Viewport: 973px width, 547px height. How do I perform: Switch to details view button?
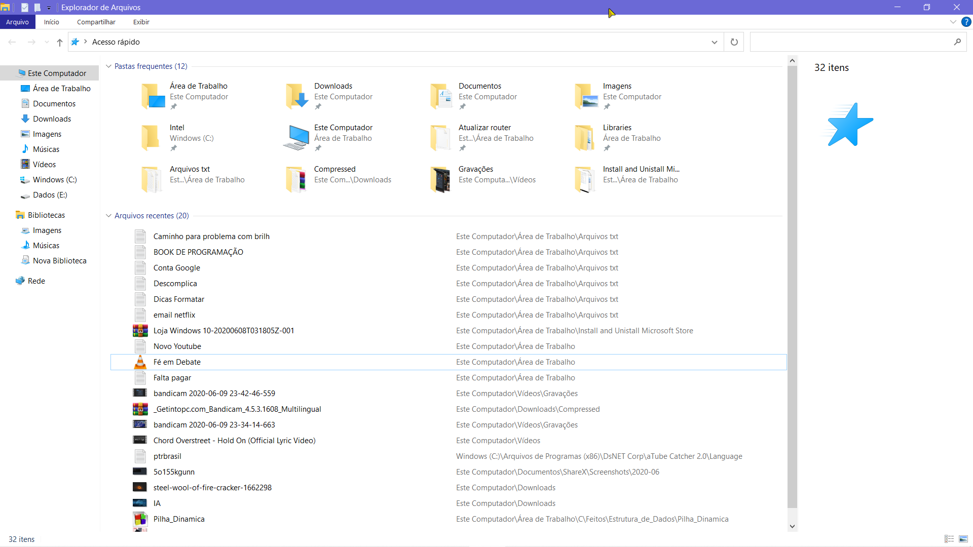[949, 539]
